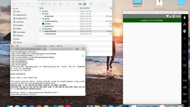190x107 pixels.
Task: Open Genymotion screencast clapperboard tool
Action: 185,38
